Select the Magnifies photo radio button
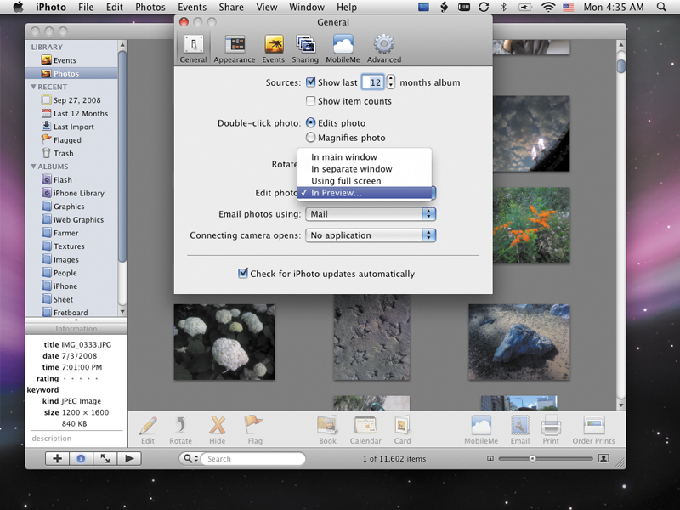Viewport: 680px width, 510px height. (x=309, y=137)
